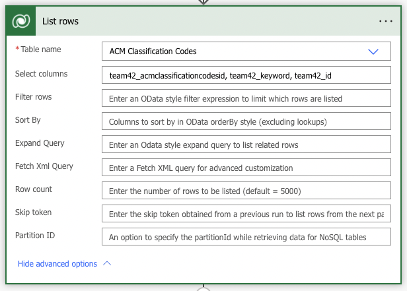
Task: Click the Filter rows input box
Action: coord(246,98)
